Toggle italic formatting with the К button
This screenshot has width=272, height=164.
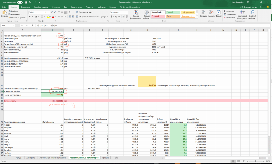click(x=33, y=17)
